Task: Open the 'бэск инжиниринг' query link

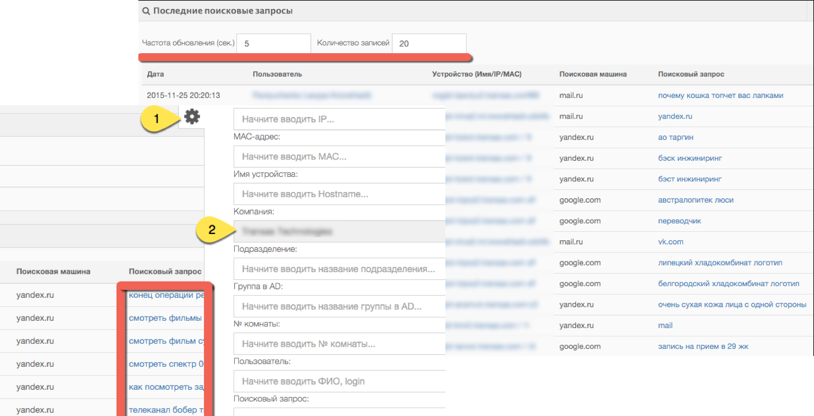Action: (690, 158)
